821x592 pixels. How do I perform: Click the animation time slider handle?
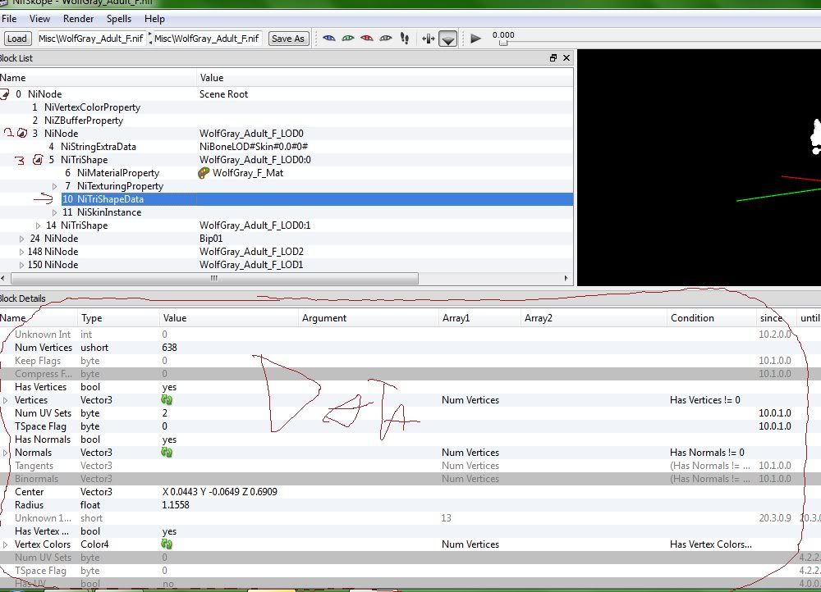[503, 43]
